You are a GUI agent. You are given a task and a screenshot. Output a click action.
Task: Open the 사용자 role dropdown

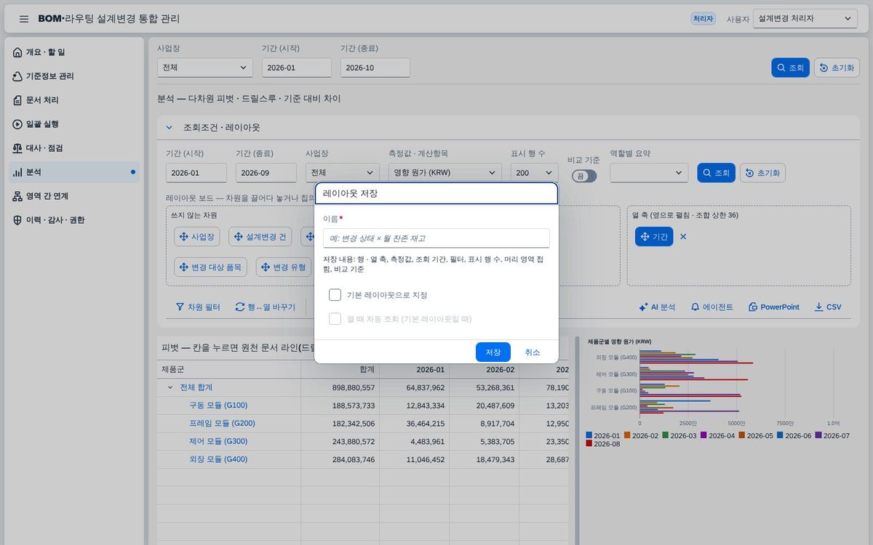pos(805,19)
